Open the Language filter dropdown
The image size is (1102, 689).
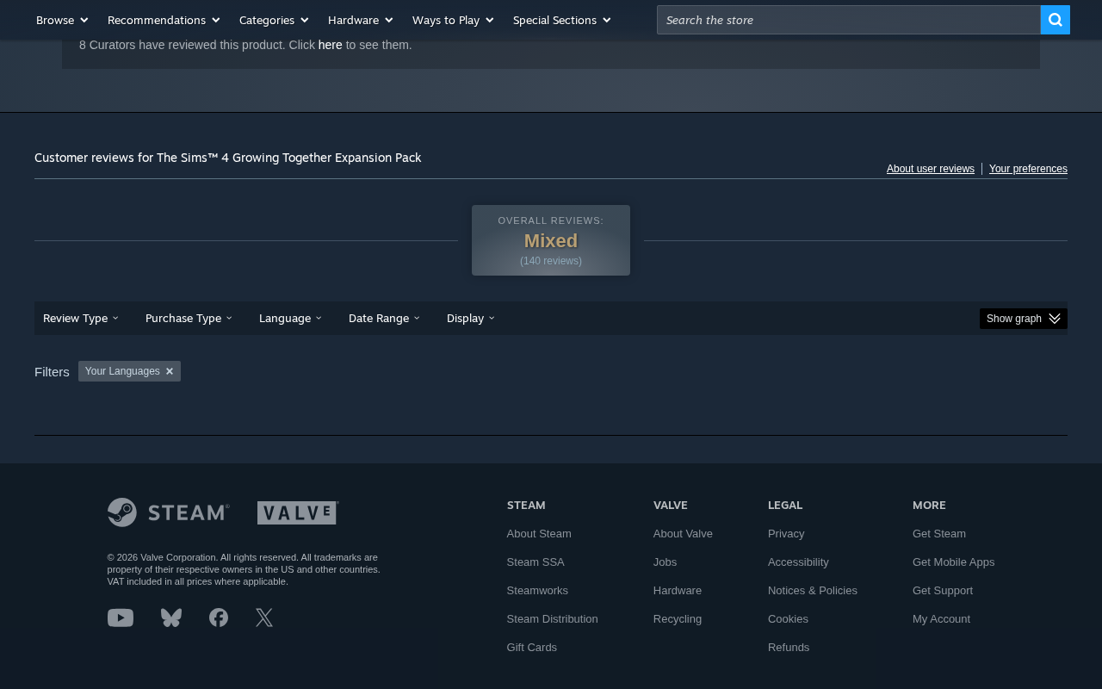click(290, 318)
